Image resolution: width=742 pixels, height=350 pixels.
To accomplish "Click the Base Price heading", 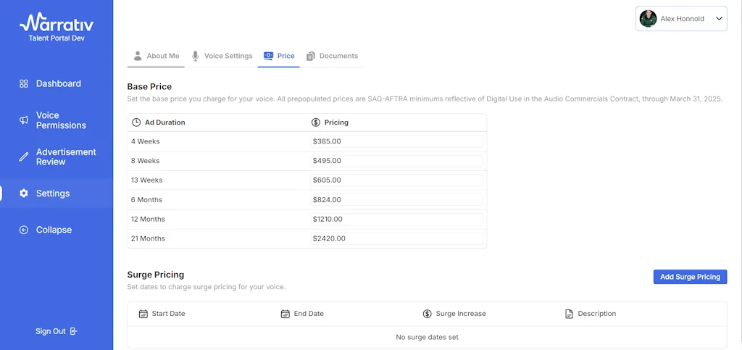I will click(149, 87).
